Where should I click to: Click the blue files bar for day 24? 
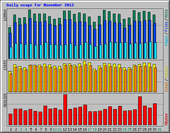(x=125, y=35)
